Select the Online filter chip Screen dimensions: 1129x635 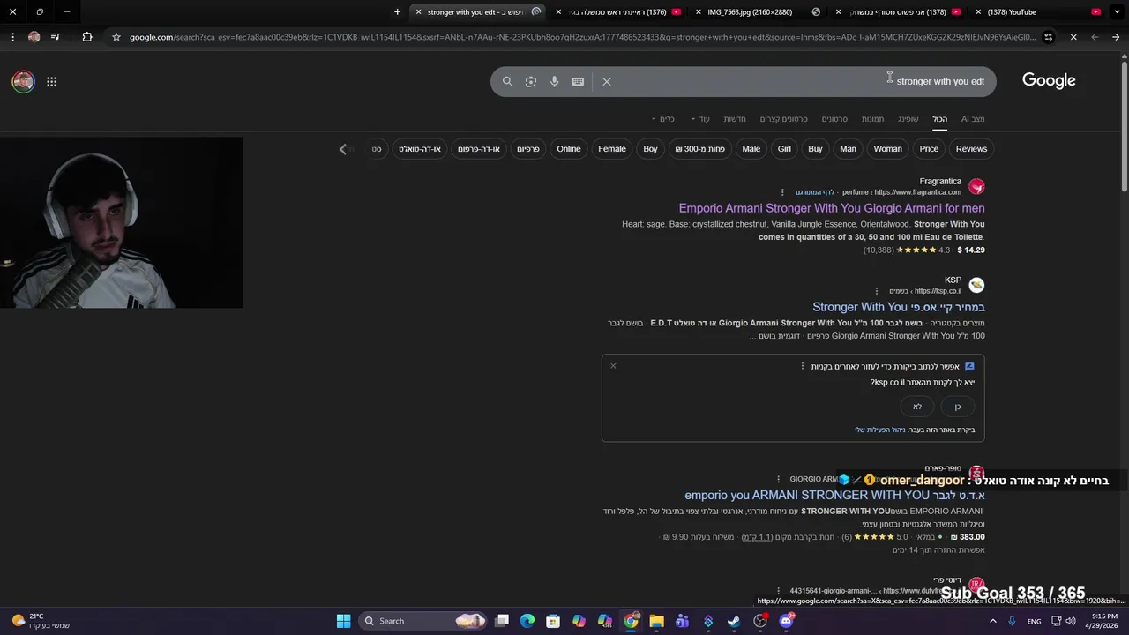tap(568, 149)
